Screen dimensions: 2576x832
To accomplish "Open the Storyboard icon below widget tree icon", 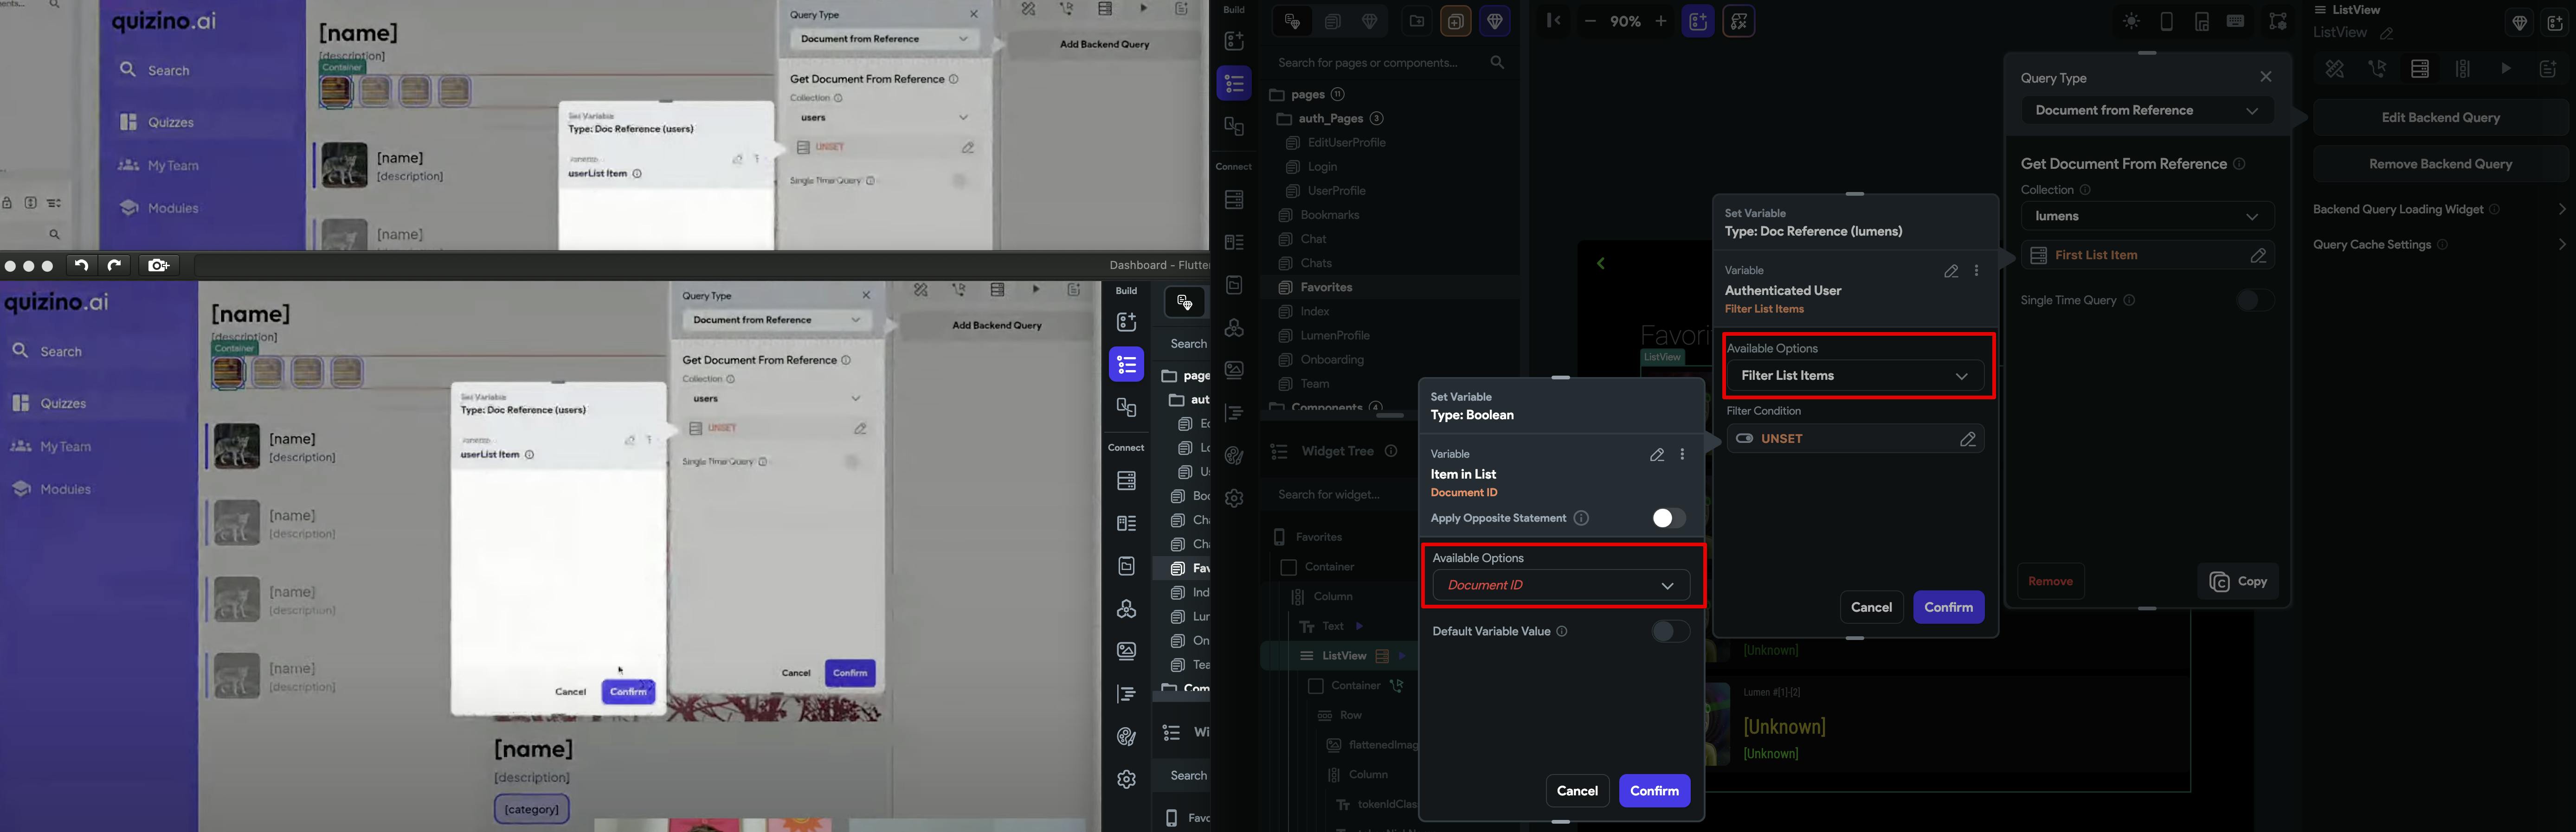I will [x=1234, y=127].
